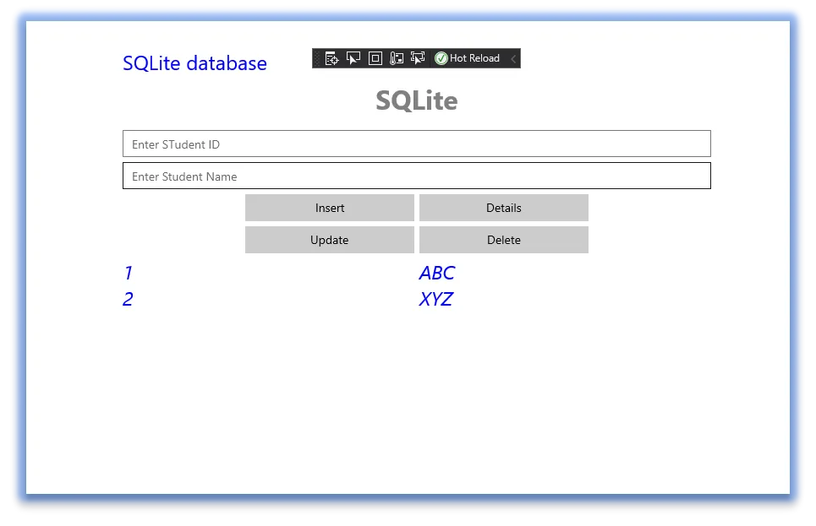Viewport: 816px width, 526px height.
Task: Collapse the debug toolbar with the chevron
Action: (513, 58)
